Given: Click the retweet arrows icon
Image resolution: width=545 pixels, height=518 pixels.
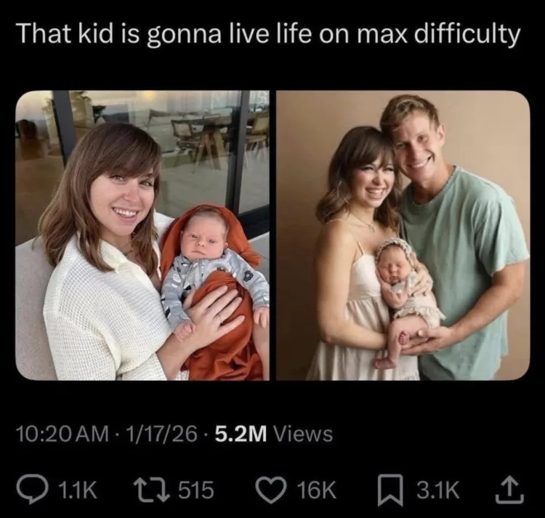Looking at the screenshot, I should point(153,490).
